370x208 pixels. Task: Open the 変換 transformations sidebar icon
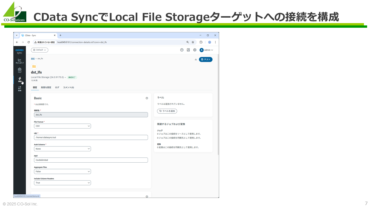pyautogui.click(x=20, y=89)
